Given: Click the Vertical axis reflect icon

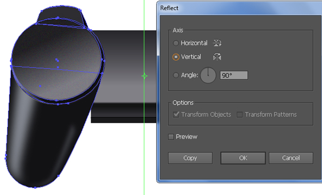Looking at the screenshot, I should (x=217, y=57).
